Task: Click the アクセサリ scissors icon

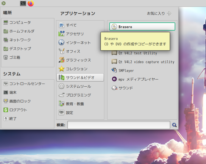Action: pos(61,34)
